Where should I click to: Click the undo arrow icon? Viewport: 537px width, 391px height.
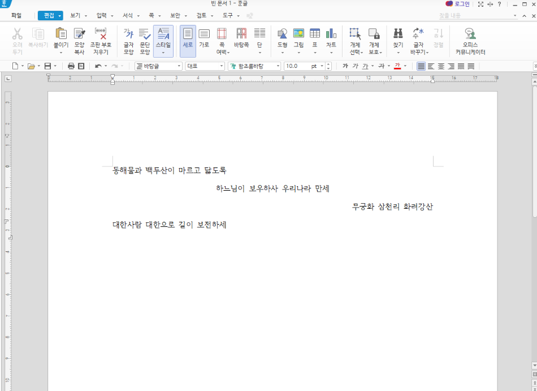[x=98, y=66]
